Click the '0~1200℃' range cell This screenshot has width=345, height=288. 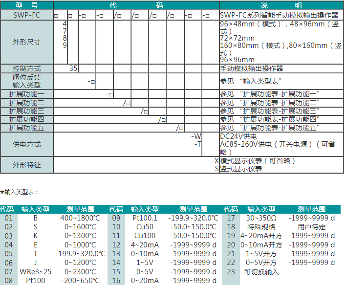(x=80, y=263)
